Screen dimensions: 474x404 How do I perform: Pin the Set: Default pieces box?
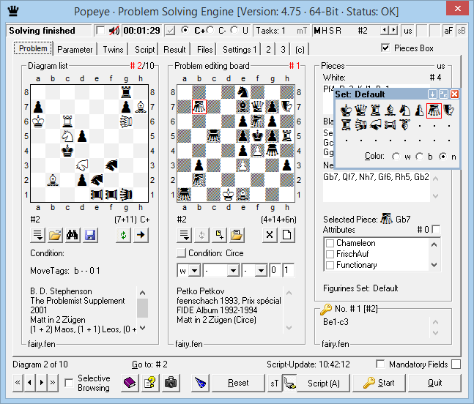(x=432, y=94)
